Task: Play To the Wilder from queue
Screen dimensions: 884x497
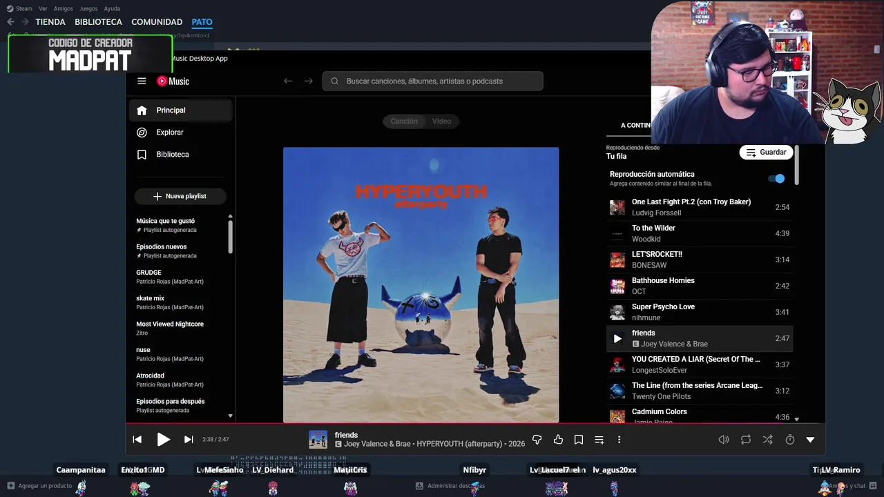Action: pos(700,233)
